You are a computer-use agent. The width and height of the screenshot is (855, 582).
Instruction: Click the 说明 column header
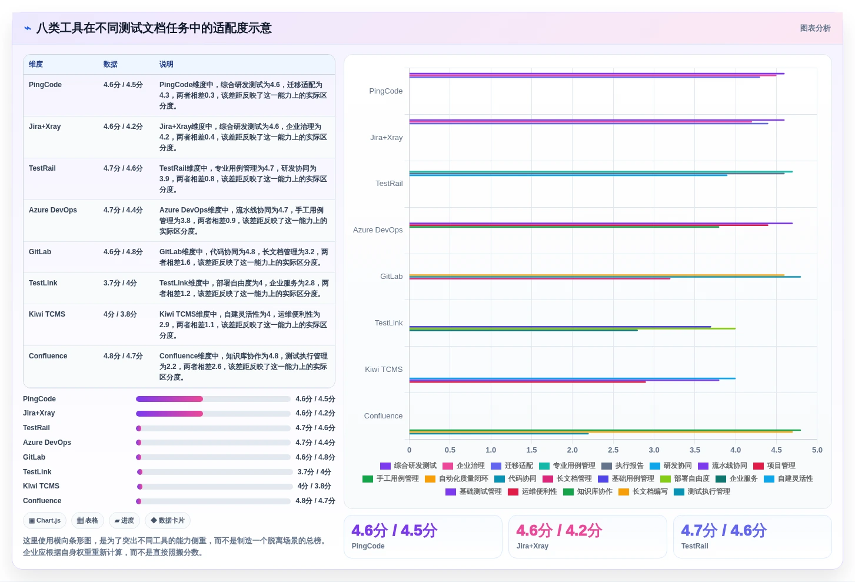pyautogui.click(x=167, y=64)
